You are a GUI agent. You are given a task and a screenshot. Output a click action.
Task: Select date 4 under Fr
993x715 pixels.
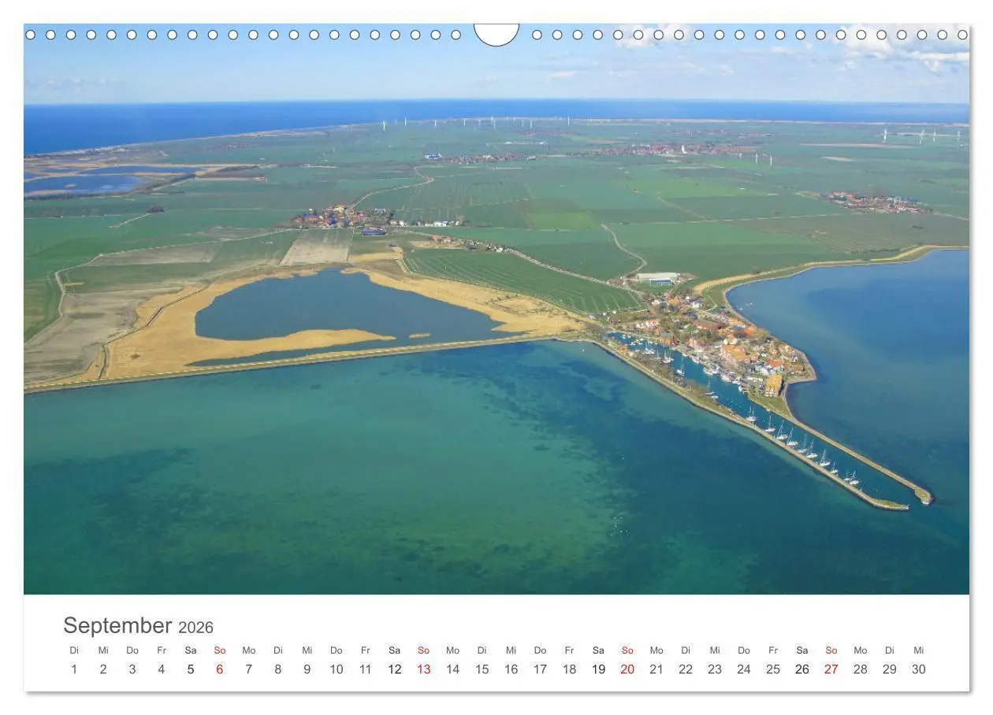tap(162, 669)
